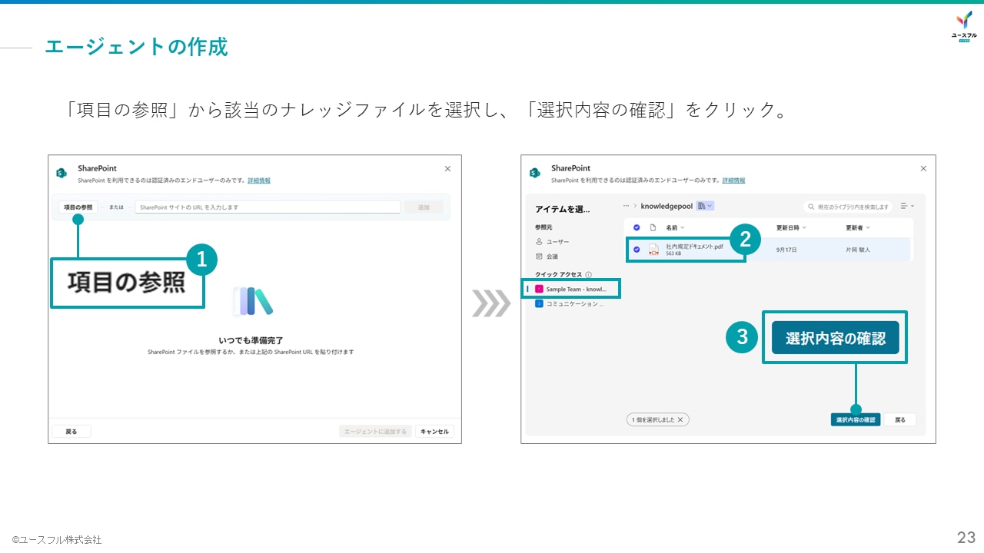The width and height of the screenshot is (984, 553).
Task: Click the PDF icon of 社内規定ドキュメント.pdf
Action: (653, 250)
